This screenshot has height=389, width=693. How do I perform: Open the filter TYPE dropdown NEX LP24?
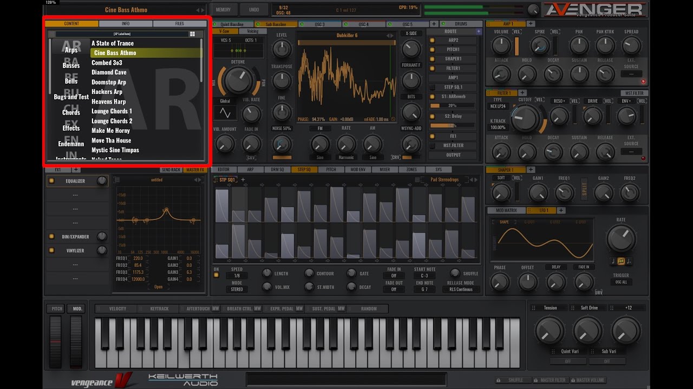pos(498,106)
